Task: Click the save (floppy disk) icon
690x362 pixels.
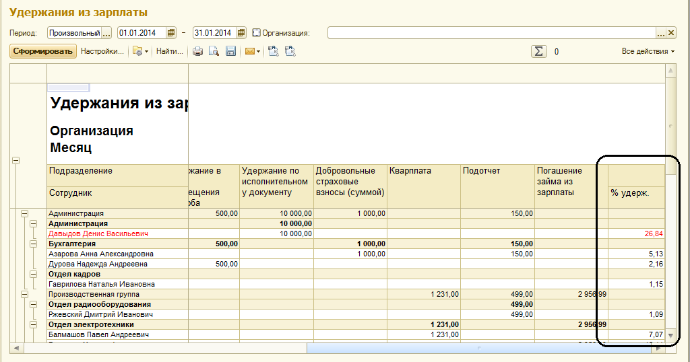Action: point(230,51)
